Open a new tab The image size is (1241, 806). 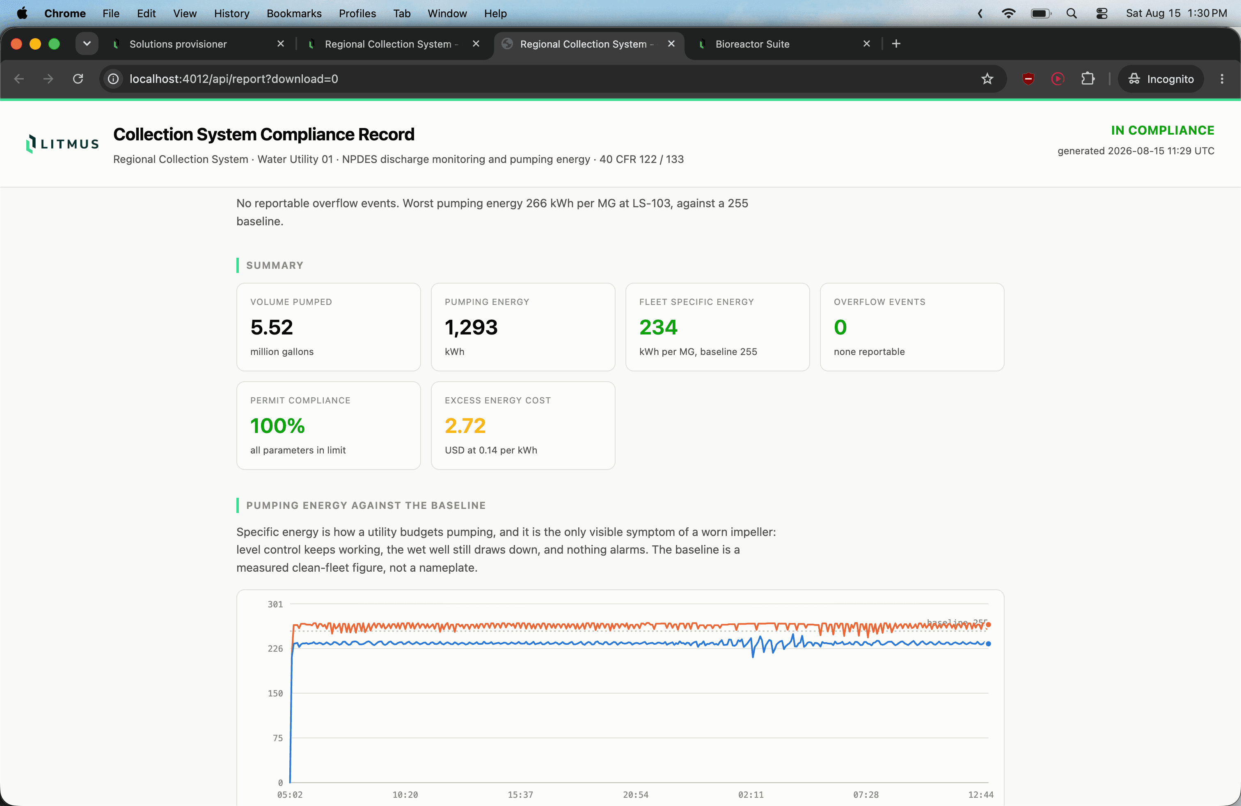point(896,44)
